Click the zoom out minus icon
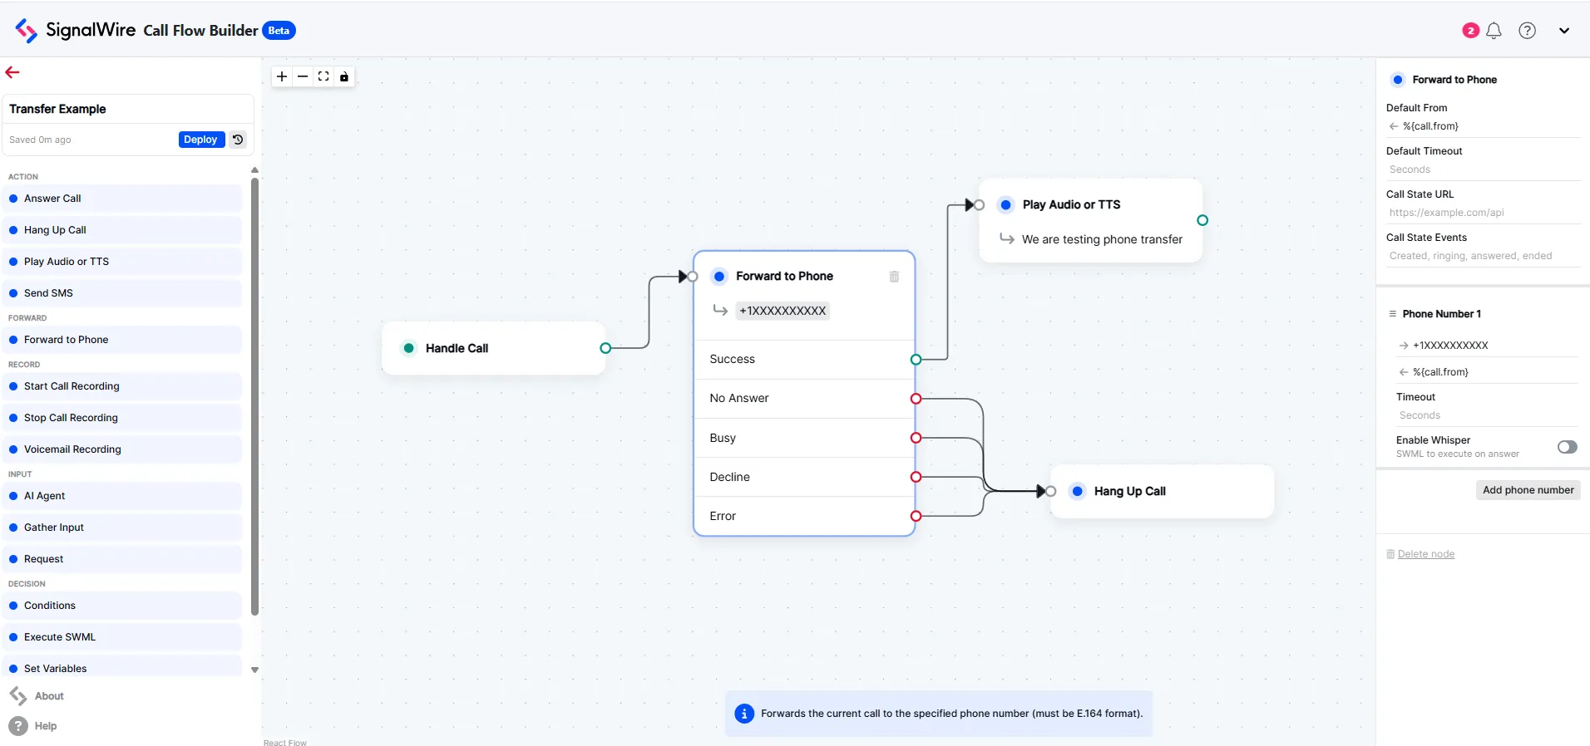This screenshot has width=1590, height=746. point(303,76)
